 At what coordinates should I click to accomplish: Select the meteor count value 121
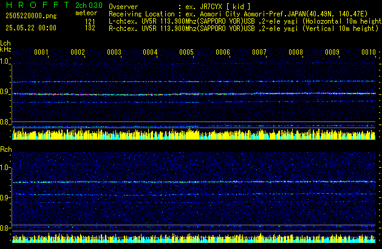(x=90, y=22)
